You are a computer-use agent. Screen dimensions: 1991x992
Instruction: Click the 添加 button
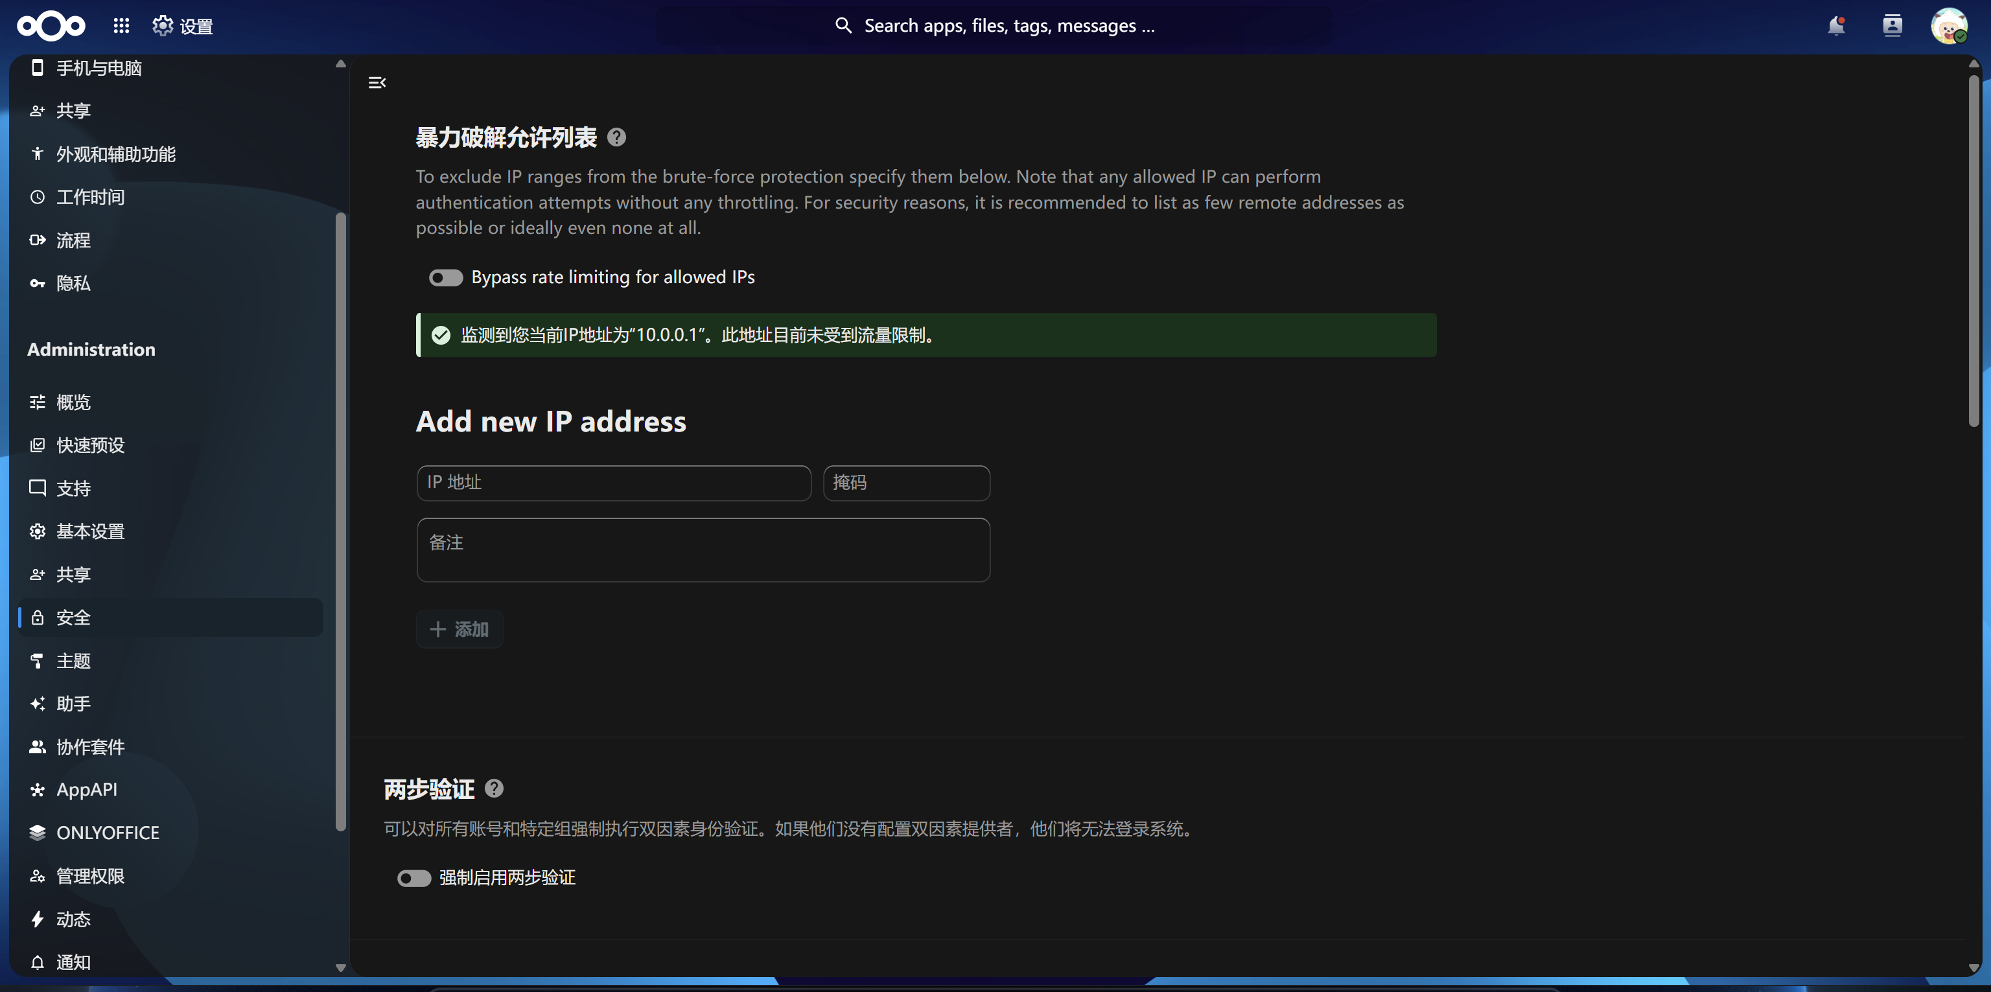[x=460, y=629]
